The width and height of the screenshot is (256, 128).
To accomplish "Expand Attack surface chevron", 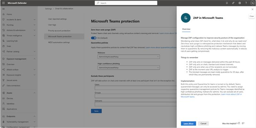I will coord(35,69).
